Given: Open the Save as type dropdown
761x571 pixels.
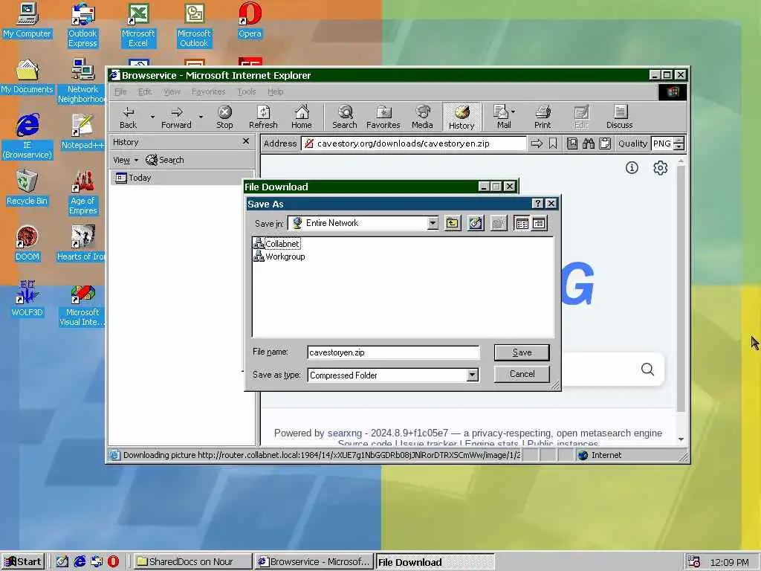Looking at the screenshot, I should coord(472,375).
